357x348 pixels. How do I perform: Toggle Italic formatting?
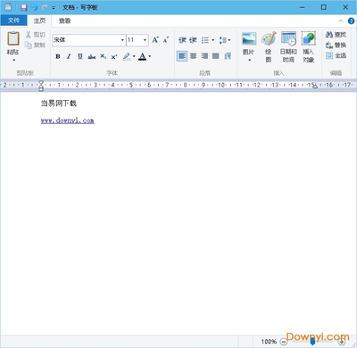coord(69,56)
